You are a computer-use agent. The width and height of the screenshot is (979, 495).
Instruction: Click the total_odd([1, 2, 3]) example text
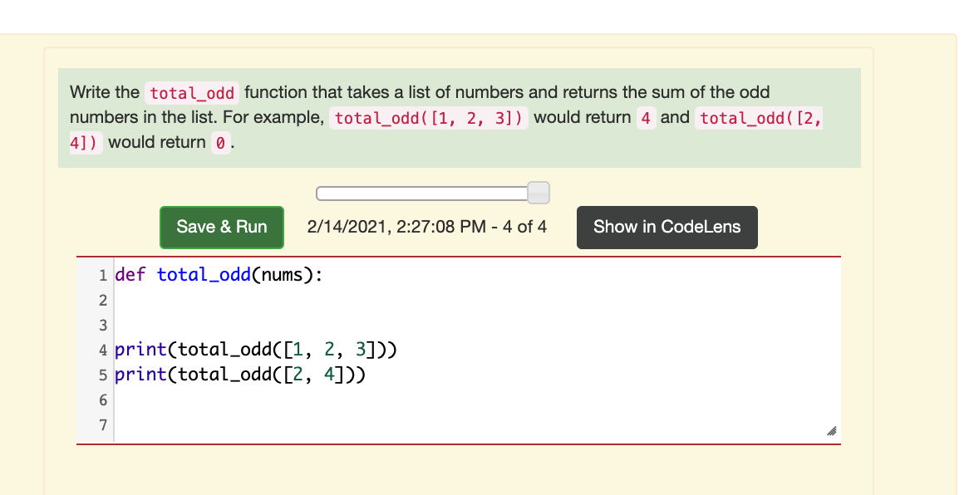tap(428, 117)
